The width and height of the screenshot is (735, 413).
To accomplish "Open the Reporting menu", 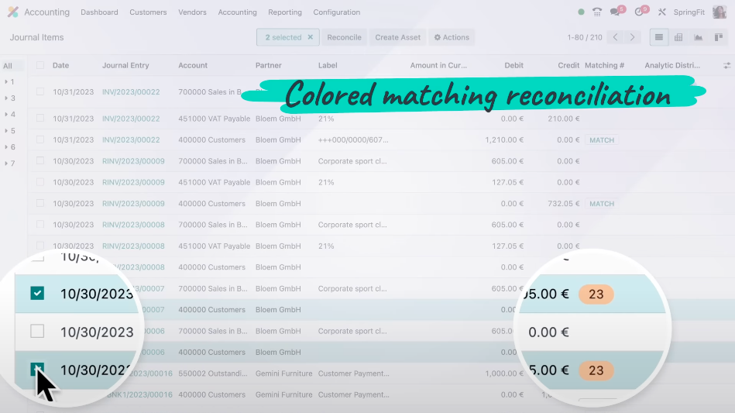I will pyautogui.click(x=285, y=12).
